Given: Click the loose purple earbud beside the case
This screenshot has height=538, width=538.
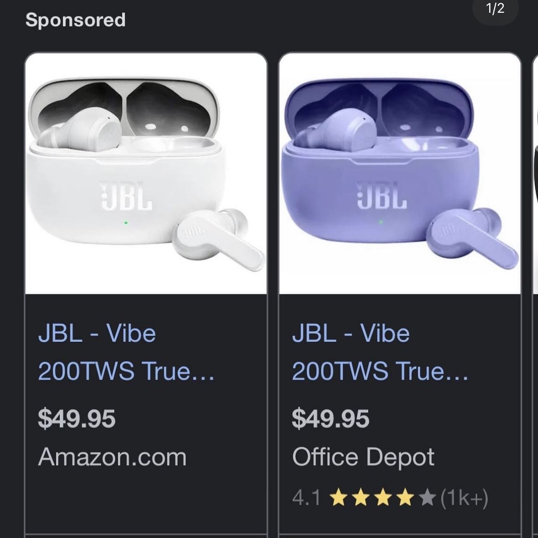Looking at the screenshot, I should (472, 239).
